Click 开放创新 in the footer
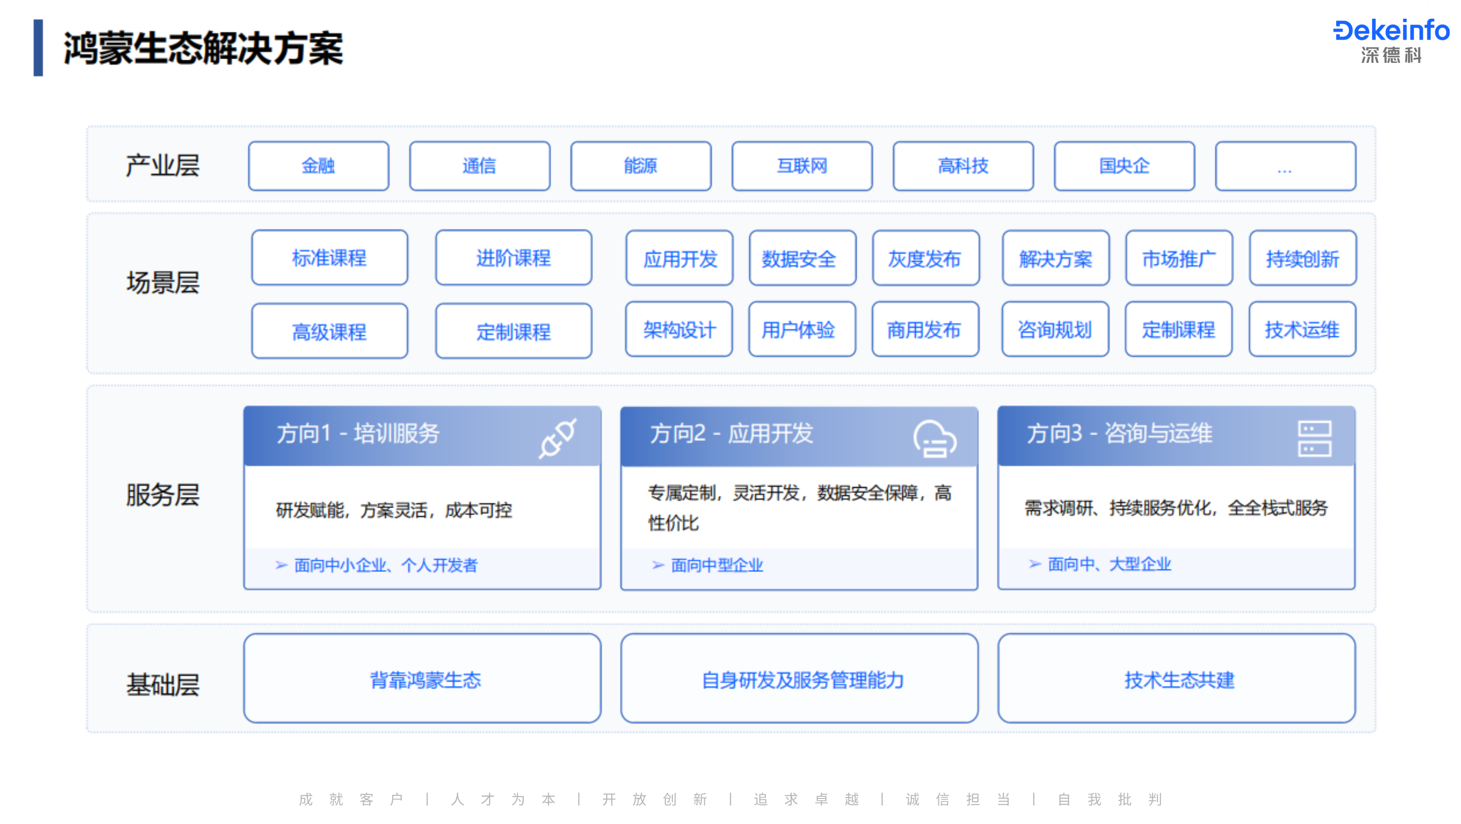This screenshot has width=1461, height=824. pyautogui.click(x=655, y=799)
